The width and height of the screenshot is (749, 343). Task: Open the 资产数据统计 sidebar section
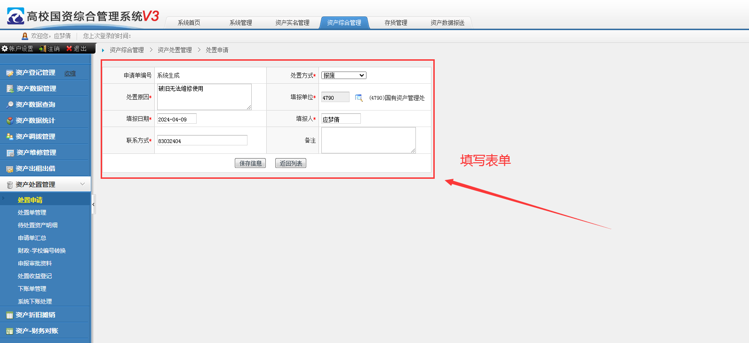pyautogui.click(x=35, y=120)
